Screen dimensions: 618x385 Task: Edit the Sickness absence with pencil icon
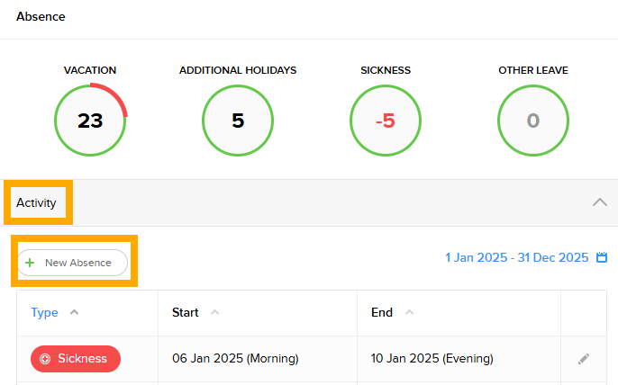coord(584,359)
